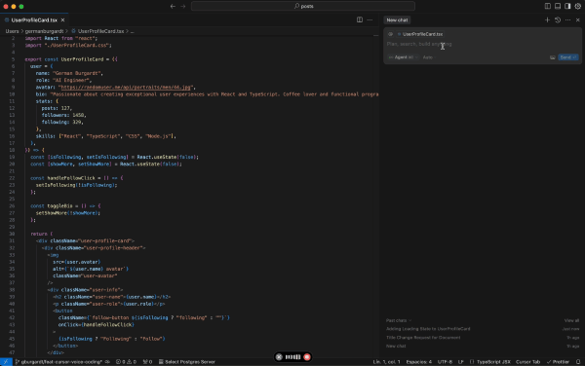Open notifications bell icon

[578, 361]
